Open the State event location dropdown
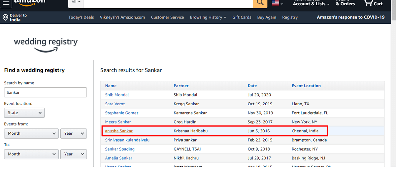The height and width of the screenshot is (171, 396). click(x=24, y=113)
